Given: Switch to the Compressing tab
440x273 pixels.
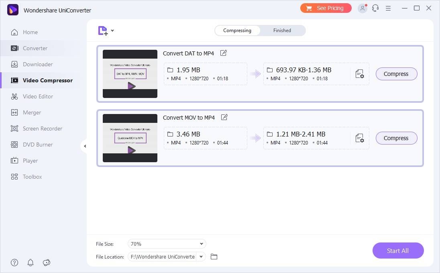Looking at the screenshot, I should coord(237,30).
